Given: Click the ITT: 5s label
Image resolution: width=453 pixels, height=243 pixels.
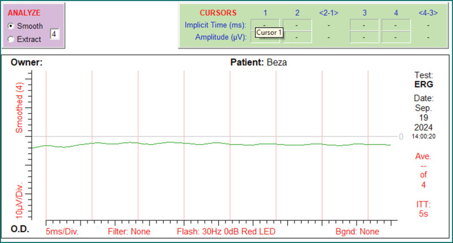Looking at the screenshot, I should pyautogui.click(x=423, y=210).
